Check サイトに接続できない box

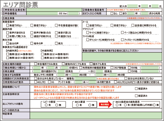(87, 32)
